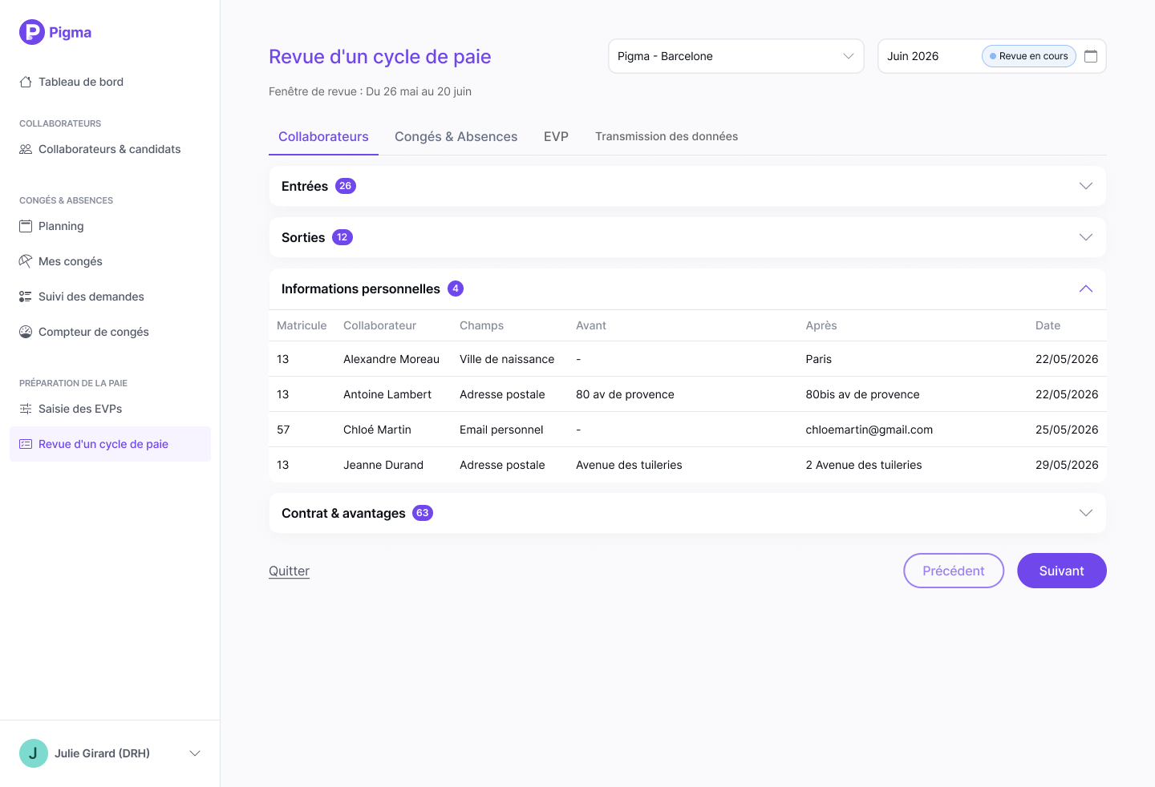Open the Julie Girard account menu chevron
This screenshot has width=1155, height=787.
click(x=195, y=753)
